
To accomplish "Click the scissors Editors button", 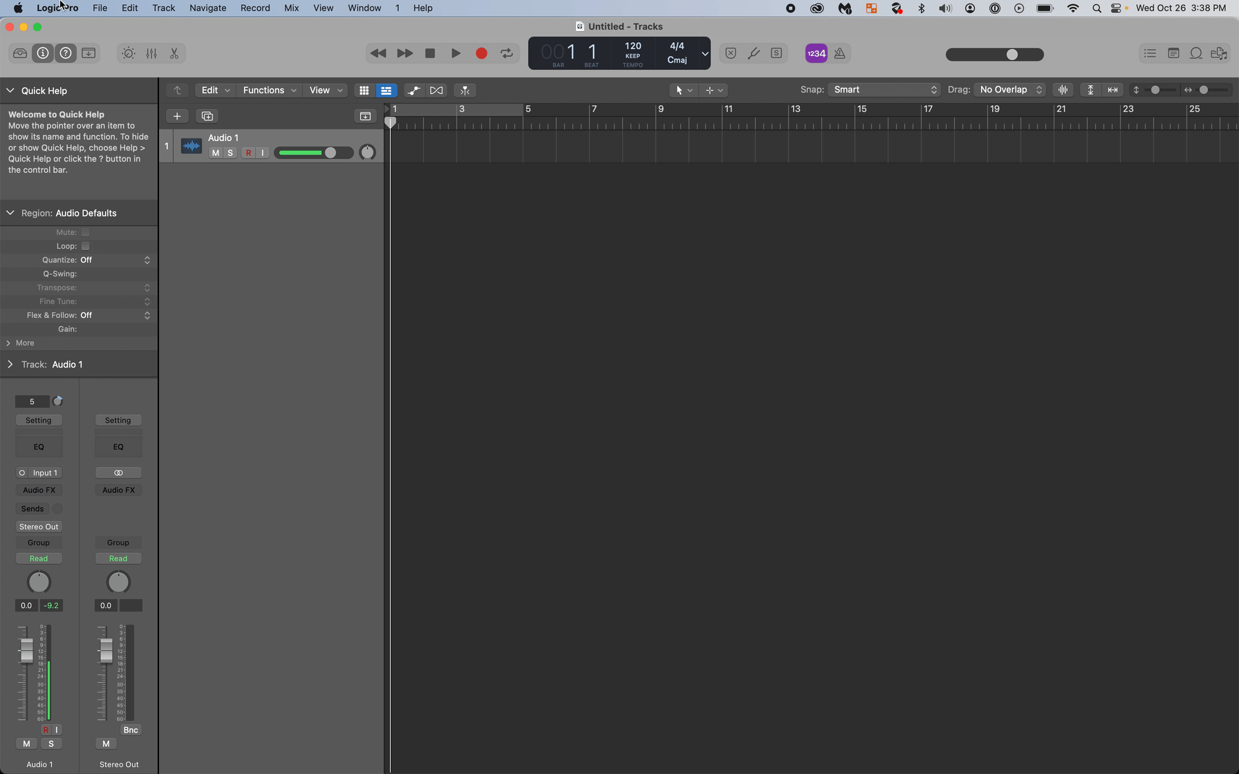I will point(174,53).
